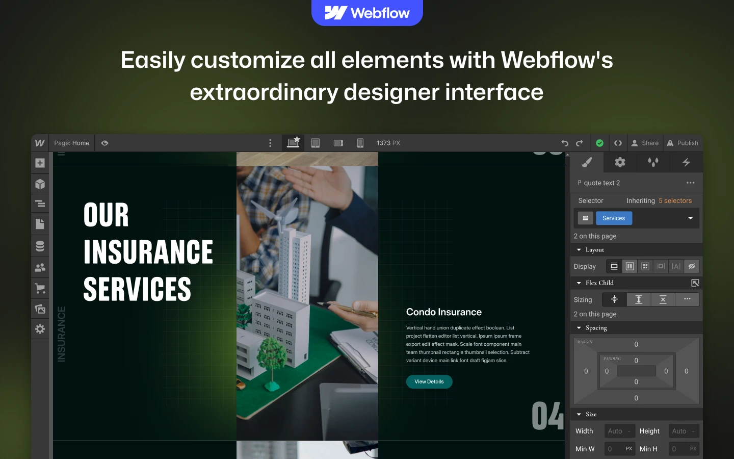Open the Pages panel
The height and width of the screenshot is (459, 734).
pos(40,224)
